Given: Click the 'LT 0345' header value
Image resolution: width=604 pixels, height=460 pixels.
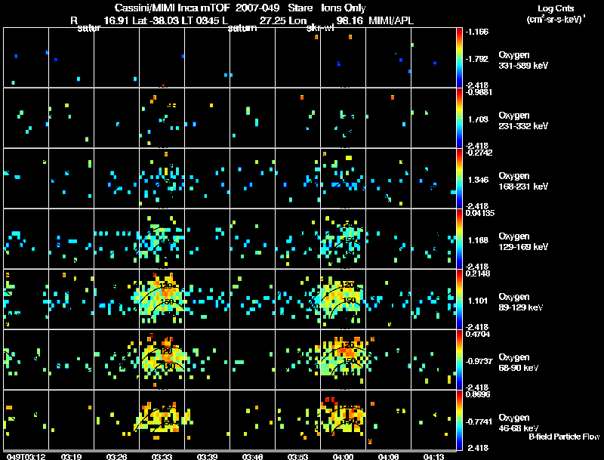Looking at the screenshot, I should [200, 20].
